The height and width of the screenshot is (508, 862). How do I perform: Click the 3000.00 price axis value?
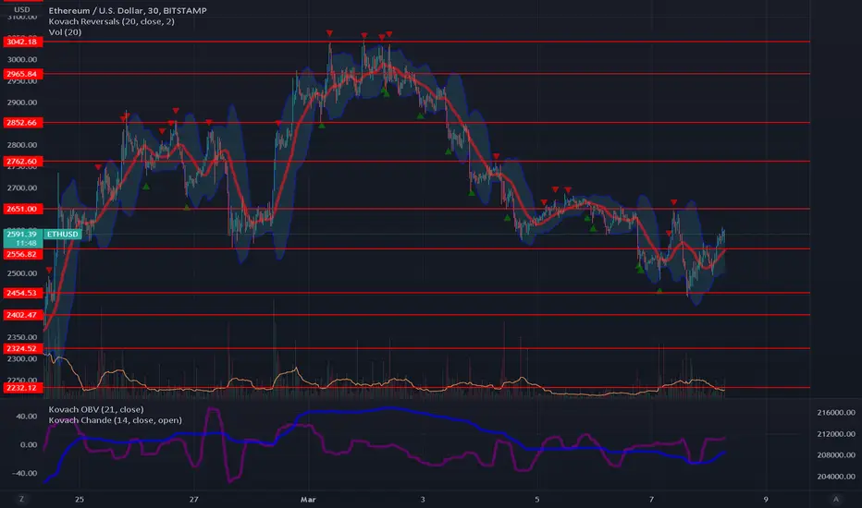[22, 60]
